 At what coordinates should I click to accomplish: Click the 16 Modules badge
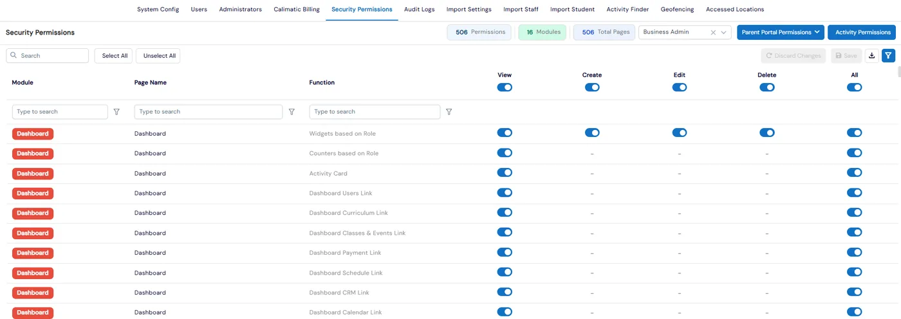543,32
